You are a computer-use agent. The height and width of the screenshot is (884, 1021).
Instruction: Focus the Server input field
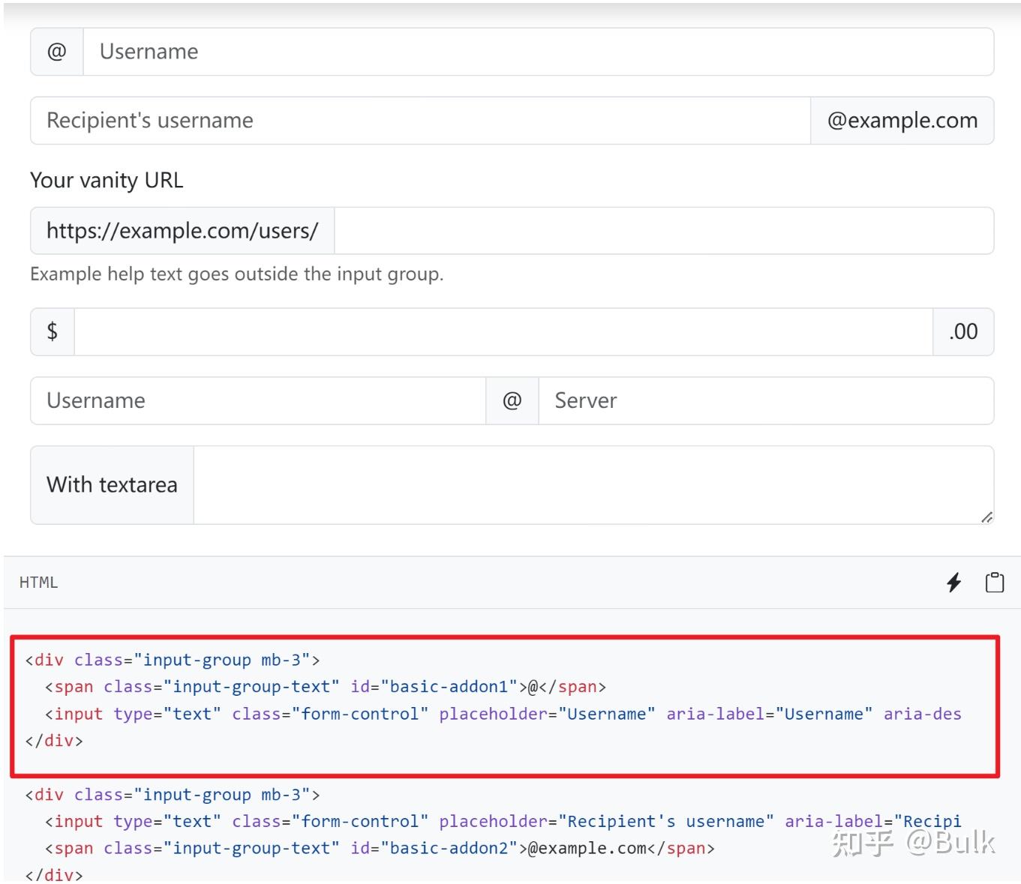click(765, 401)
